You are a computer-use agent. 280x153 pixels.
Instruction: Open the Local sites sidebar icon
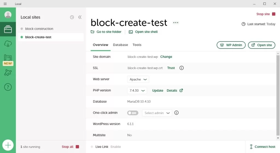click(8, 29)
